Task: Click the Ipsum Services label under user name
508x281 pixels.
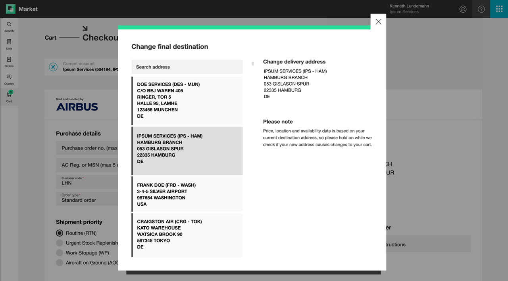Action: click(404, 12)
